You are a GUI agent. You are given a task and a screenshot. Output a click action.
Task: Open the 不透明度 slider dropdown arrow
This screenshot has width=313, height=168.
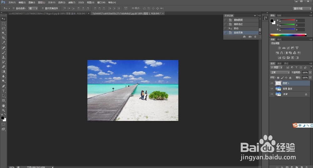tap(310, 73)
